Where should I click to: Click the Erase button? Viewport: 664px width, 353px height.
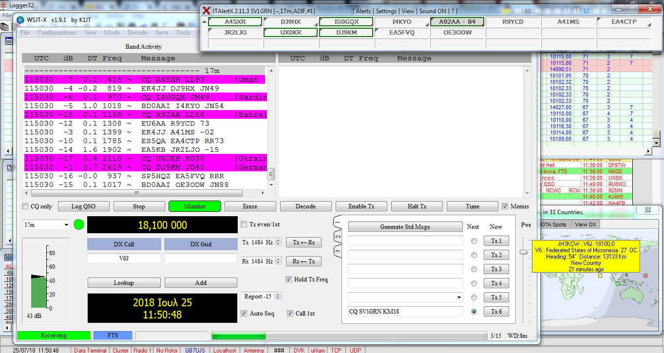click(x=250, y=206)
